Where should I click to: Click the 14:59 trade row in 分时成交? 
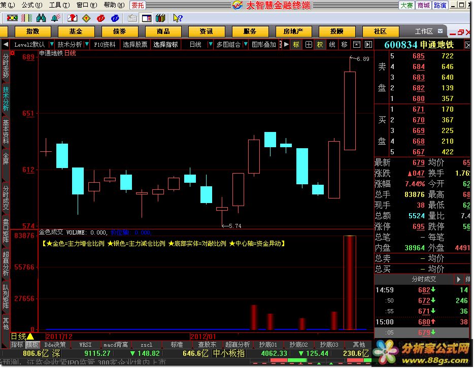pyautogui.click(x=422, y=290)
